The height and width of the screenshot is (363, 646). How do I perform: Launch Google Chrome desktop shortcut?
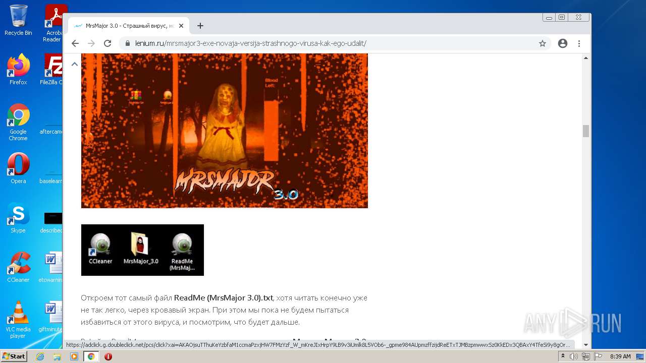tap(18, 123)
